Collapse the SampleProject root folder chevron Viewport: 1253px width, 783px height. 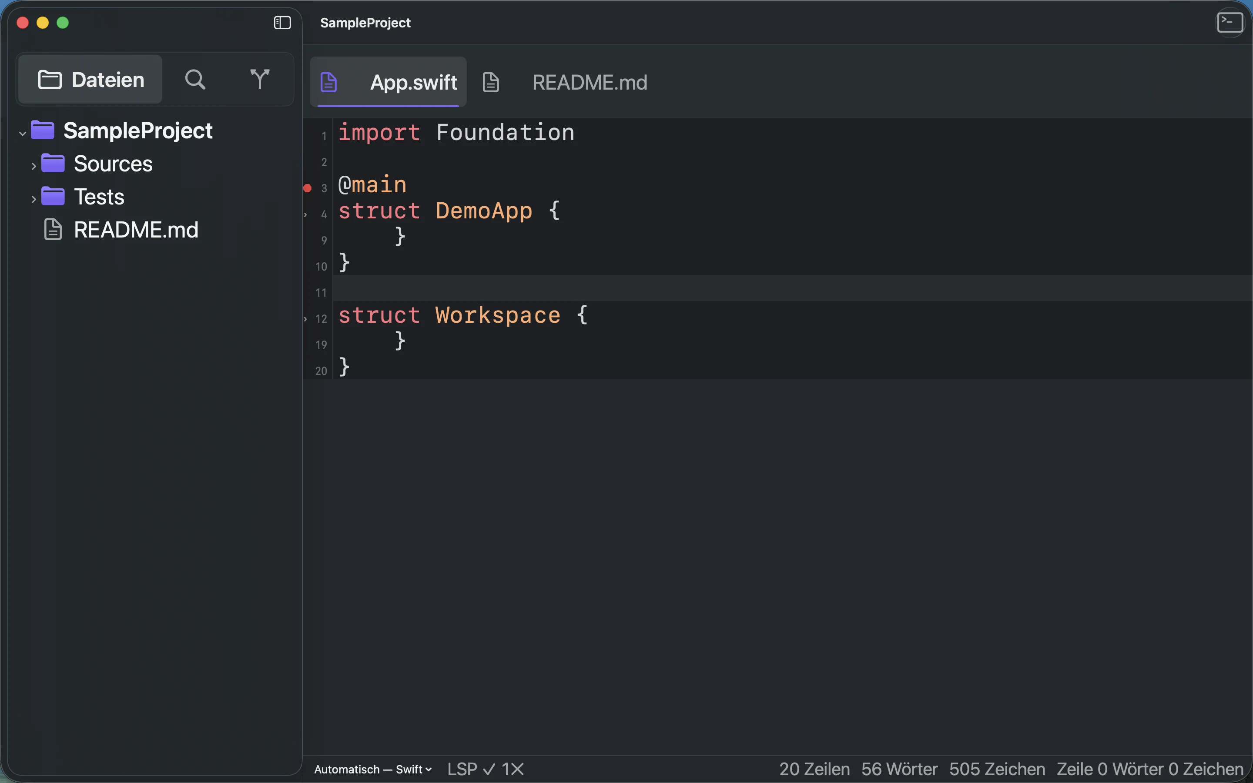click(22, 134)
